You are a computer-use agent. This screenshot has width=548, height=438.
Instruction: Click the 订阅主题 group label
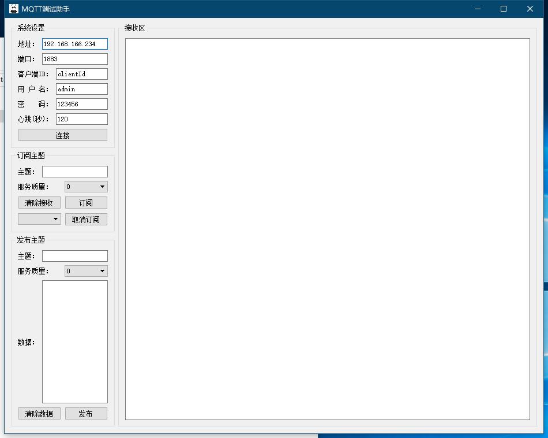[31, 155]
